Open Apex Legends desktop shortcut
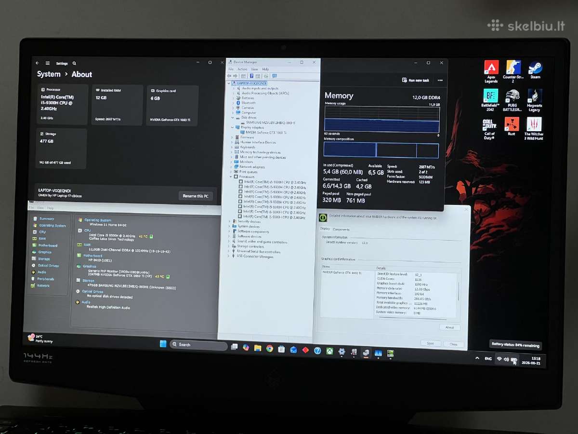The height and width of the screenshot is (434, 578). click(x=491, y=71)
